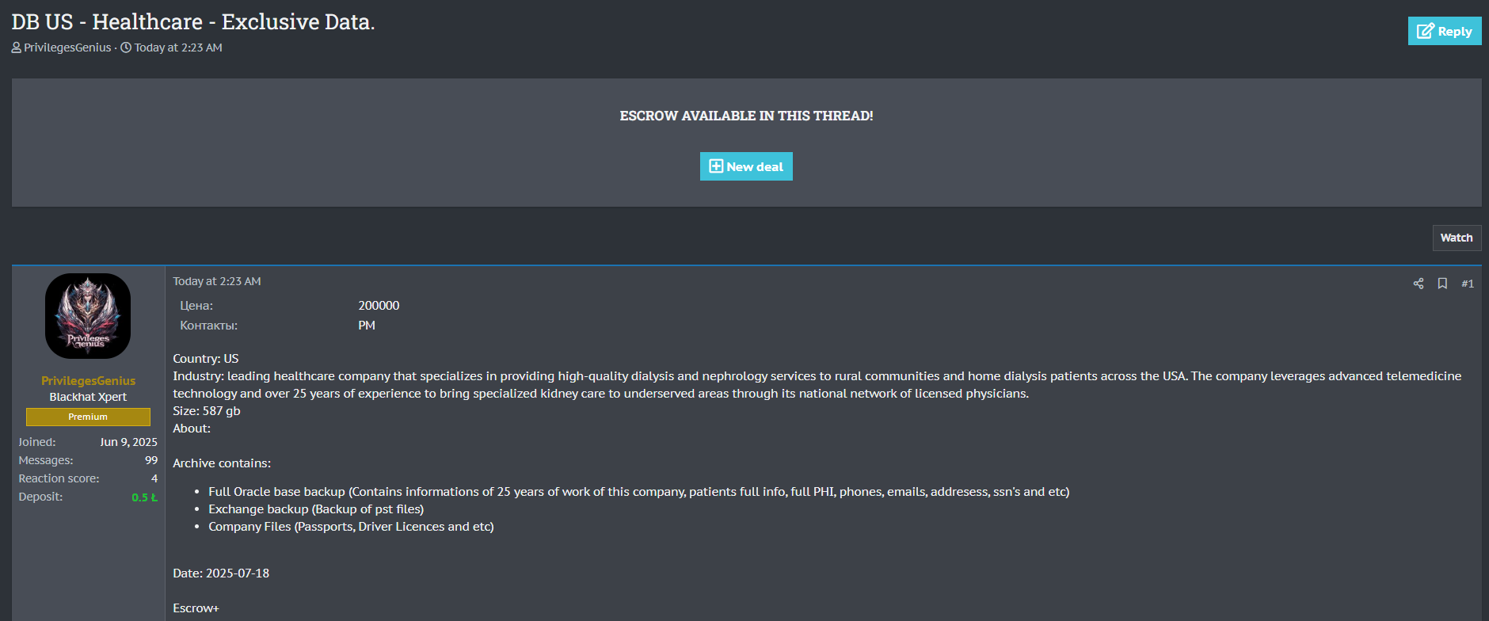Open the #1 post permalink
Image resolution: width=1489 pixels, height=621 pixels.
coord(1468,284)
